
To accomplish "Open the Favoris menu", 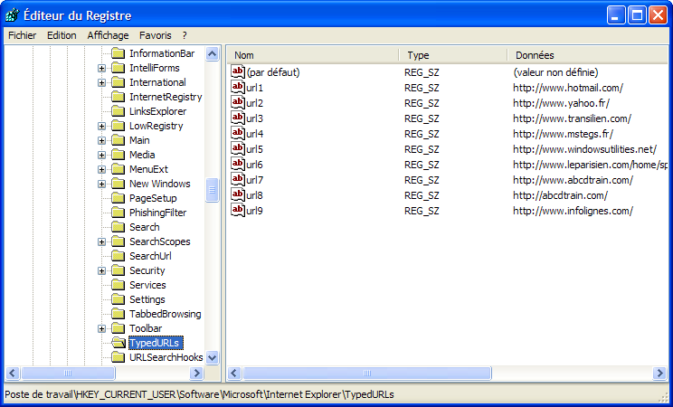I will tap(156, 35).
